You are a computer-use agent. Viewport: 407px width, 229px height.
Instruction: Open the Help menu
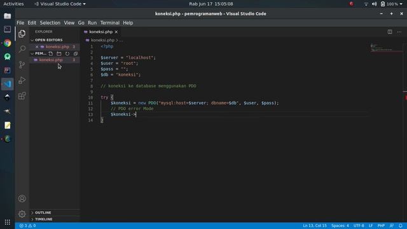[128, 23]
